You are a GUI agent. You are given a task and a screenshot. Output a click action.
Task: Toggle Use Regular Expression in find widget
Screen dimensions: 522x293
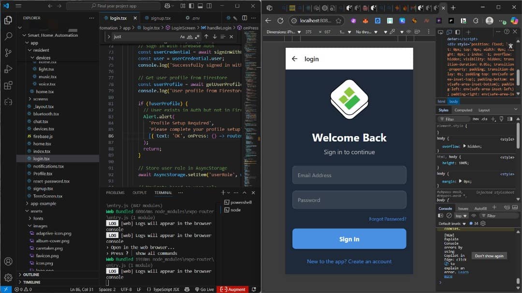coord(197,37)
